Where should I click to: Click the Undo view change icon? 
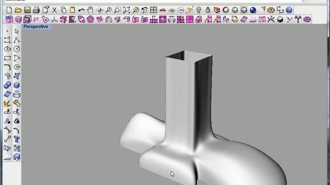point(144,10)
